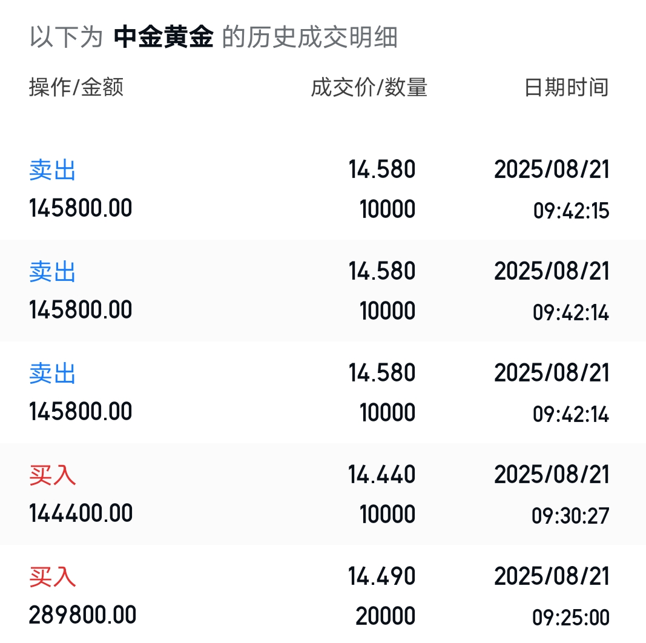
Task: Click the quantity 20000
Action: click(386, 616)
